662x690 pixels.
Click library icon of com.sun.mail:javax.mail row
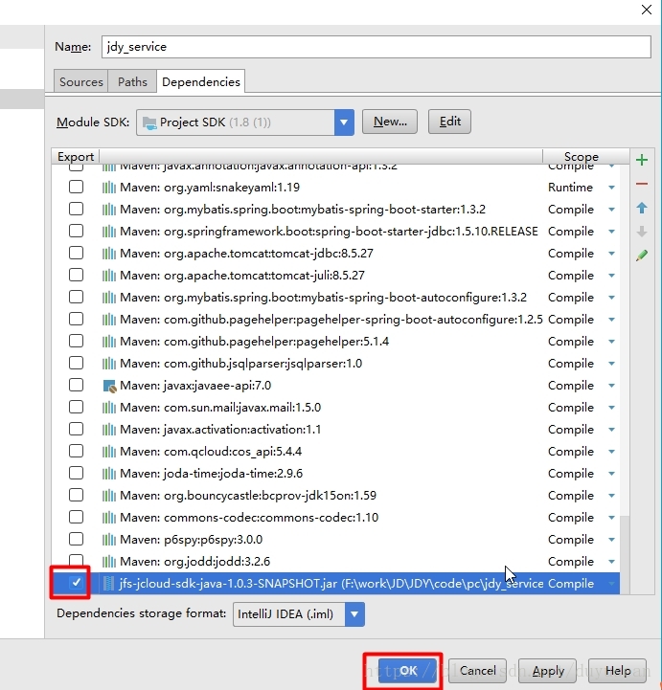pyautogui.click(x=109, y=408)
